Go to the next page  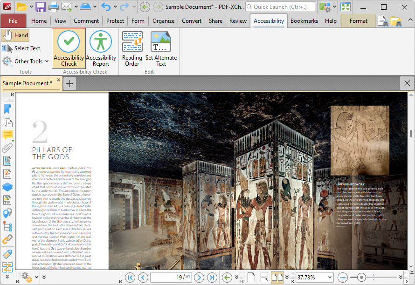(x=199, y=278)
